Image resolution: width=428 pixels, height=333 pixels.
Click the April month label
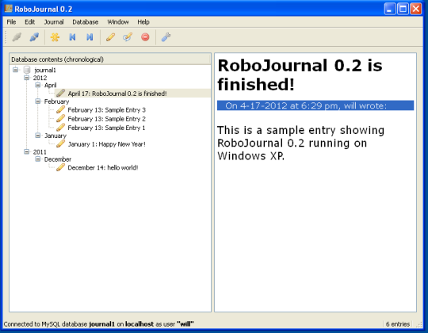[x=51, y=86]
